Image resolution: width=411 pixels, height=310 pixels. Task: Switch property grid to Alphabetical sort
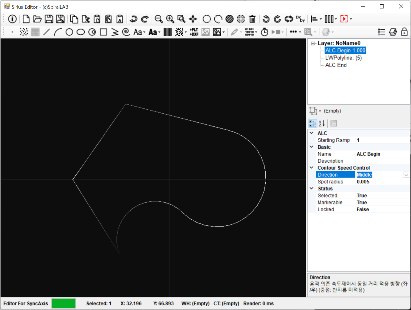(x=322, y=123)
